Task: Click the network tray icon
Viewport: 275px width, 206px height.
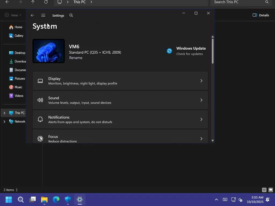Action: (233, 200)
